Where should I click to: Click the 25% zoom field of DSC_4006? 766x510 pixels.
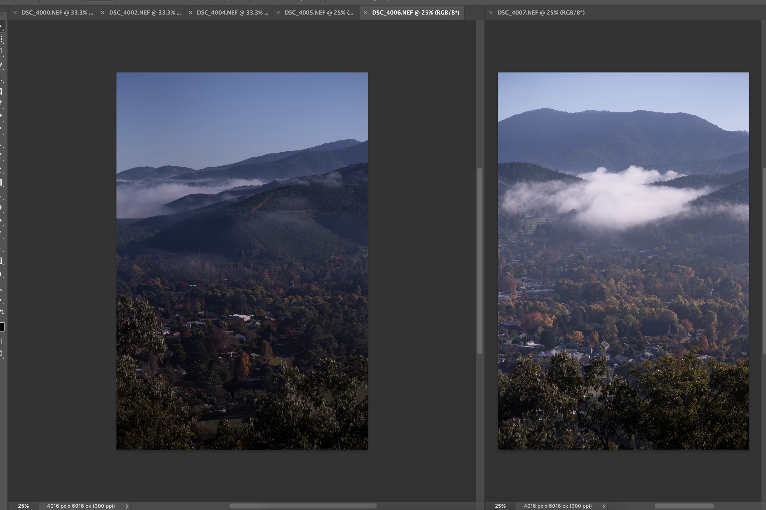23,506
